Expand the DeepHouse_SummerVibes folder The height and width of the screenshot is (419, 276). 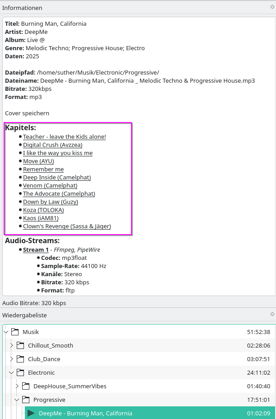17,386
